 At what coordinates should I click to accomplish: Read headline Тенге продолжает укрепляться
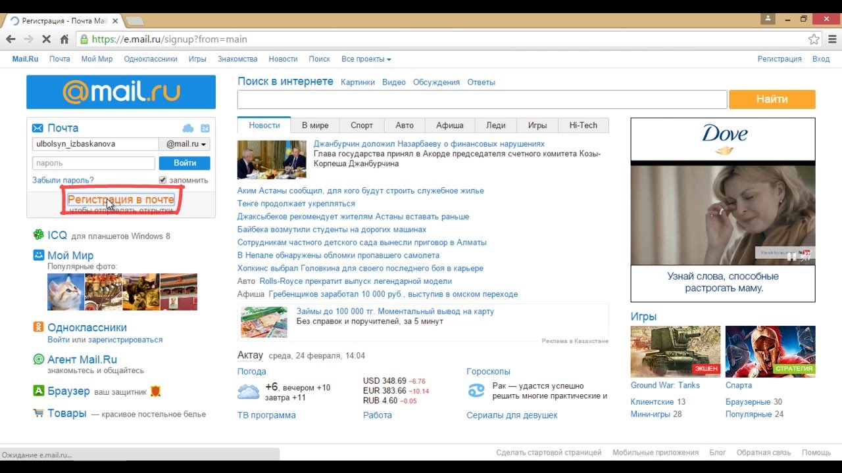tap(296, 204)
